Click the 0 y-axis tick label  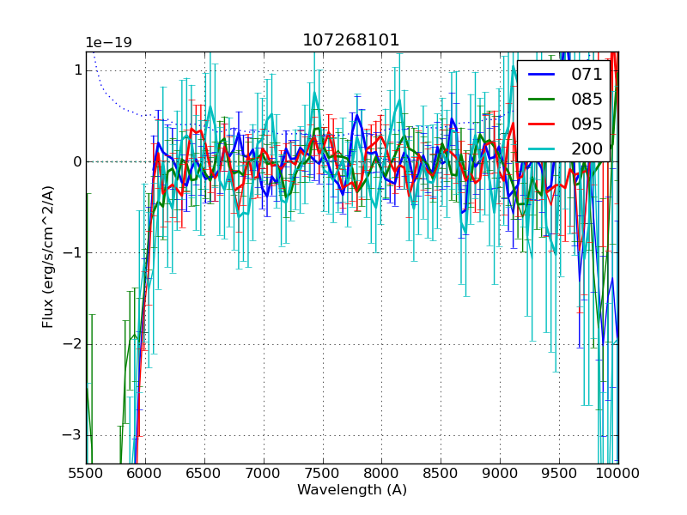[x=76, y=161]
